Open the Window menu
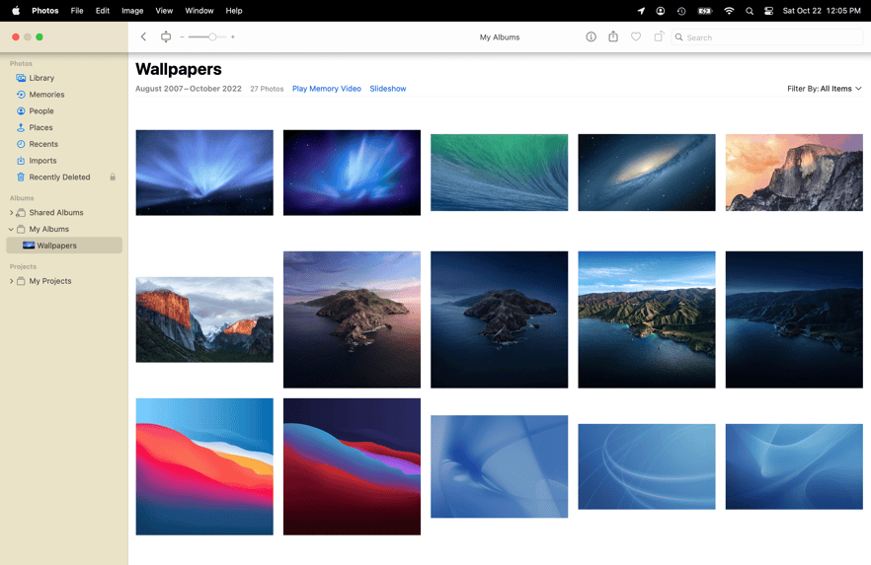 tap(198, 11)
